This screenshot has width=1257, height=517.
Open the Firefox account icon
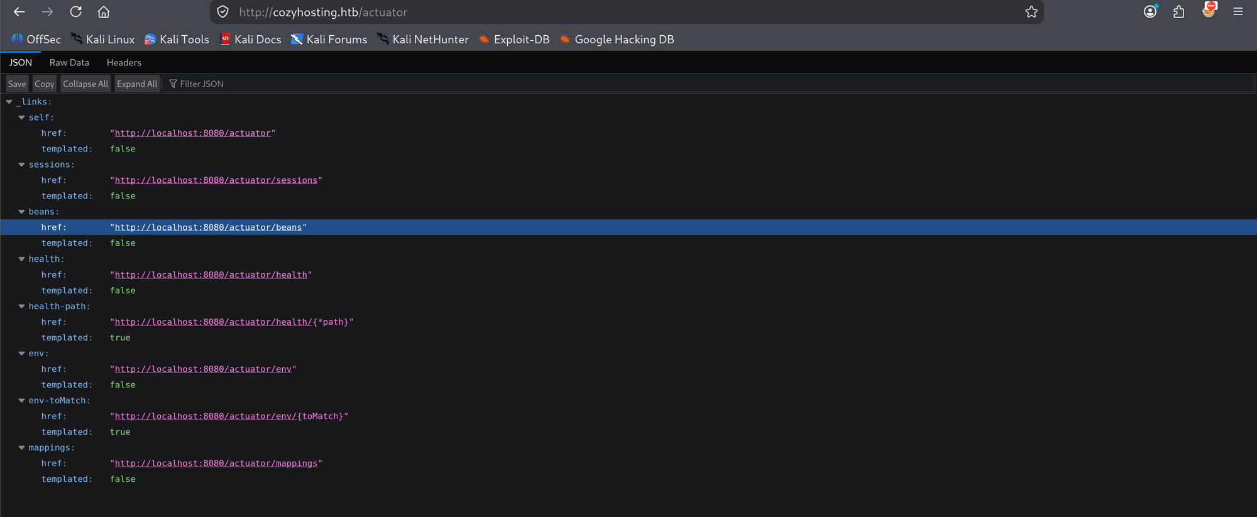click(x=1150, y=12)
